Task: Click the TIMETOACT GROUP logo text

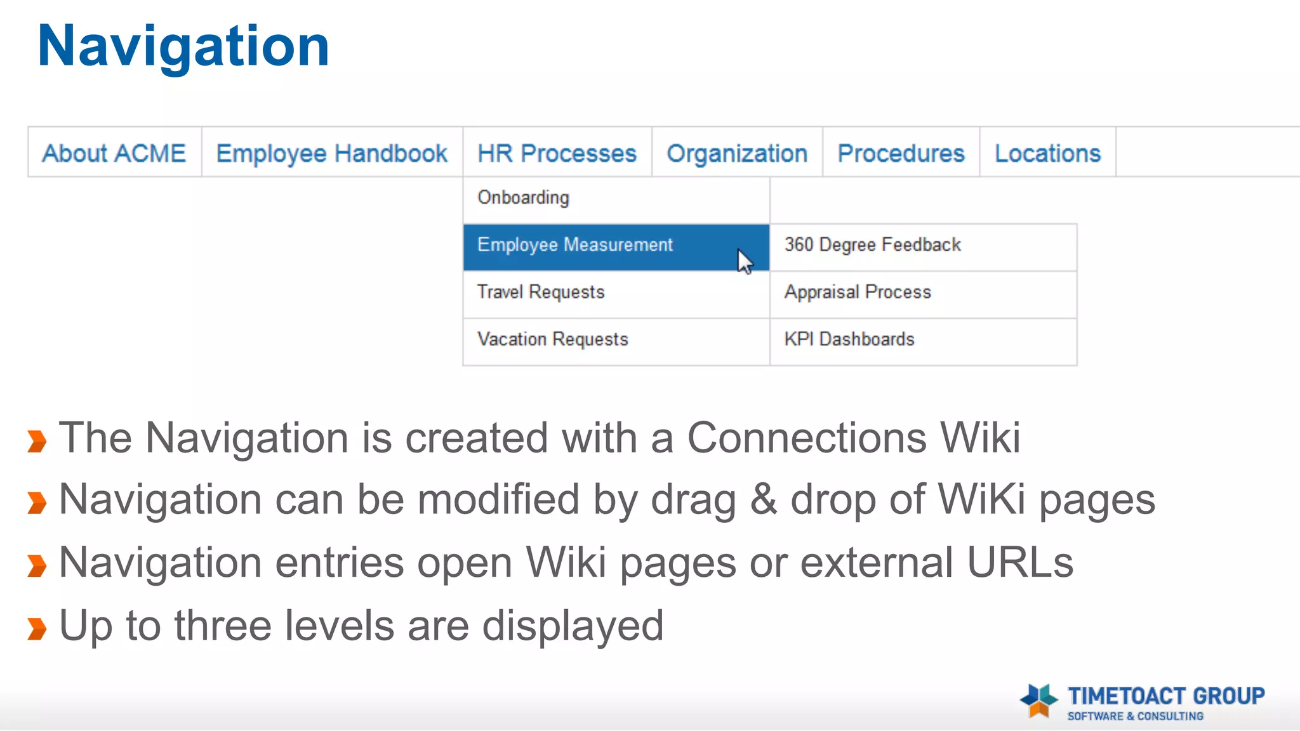Action: [x=1166, y=695]
